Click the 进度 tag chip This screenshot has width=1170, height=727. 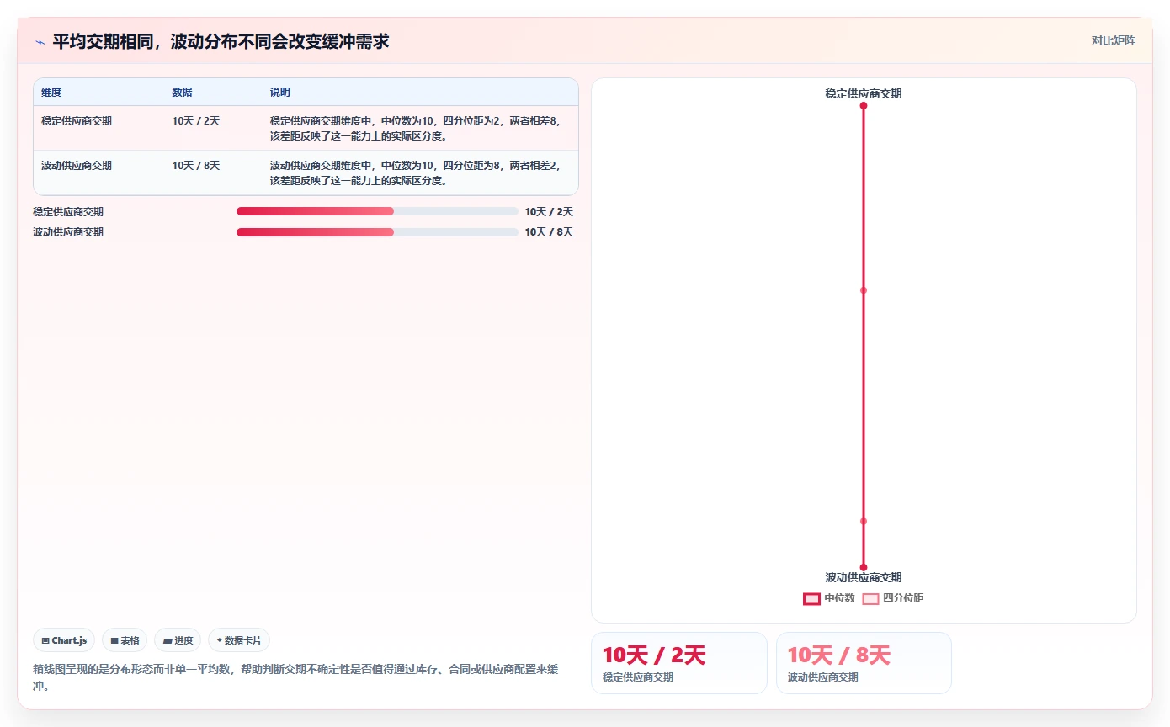pos(178,640)
